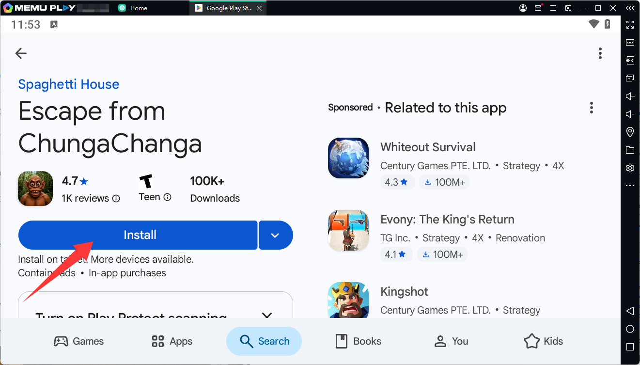Collapse the MEmu sidebar with triple chevron
The width and height of the screenshot is (640, 365).
click(x=630, y=8)
